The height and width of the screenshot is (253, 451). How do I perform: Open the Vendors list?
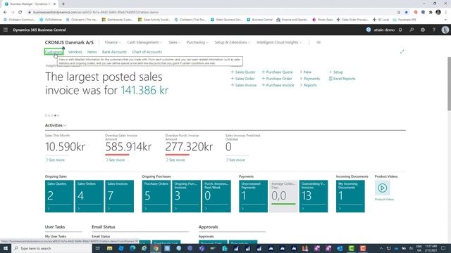75,52
